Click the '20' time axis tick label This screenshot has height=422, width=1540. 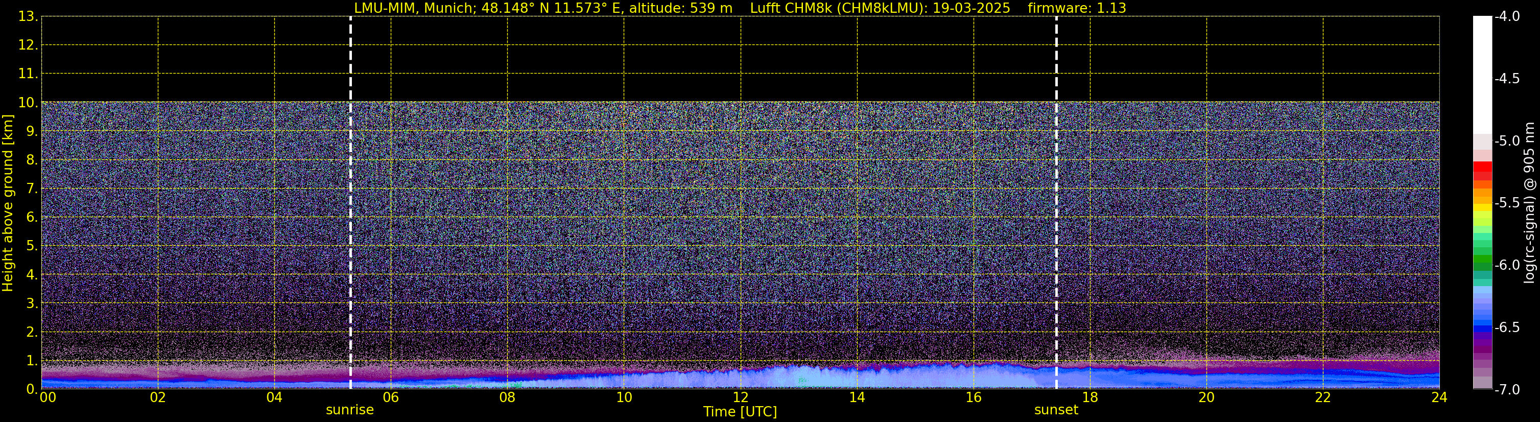[1206, 397]
